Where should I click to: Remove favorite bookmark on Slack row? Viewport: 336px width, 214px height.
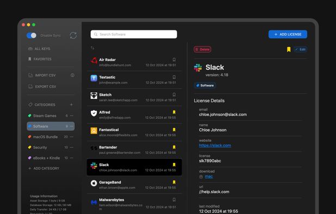click(x=174, y=165)
